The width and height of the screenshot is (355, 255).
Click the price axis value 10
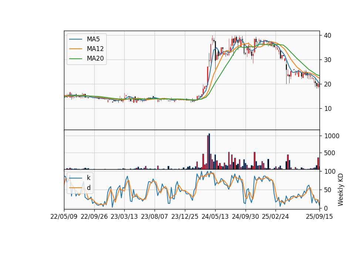[328, 109]
